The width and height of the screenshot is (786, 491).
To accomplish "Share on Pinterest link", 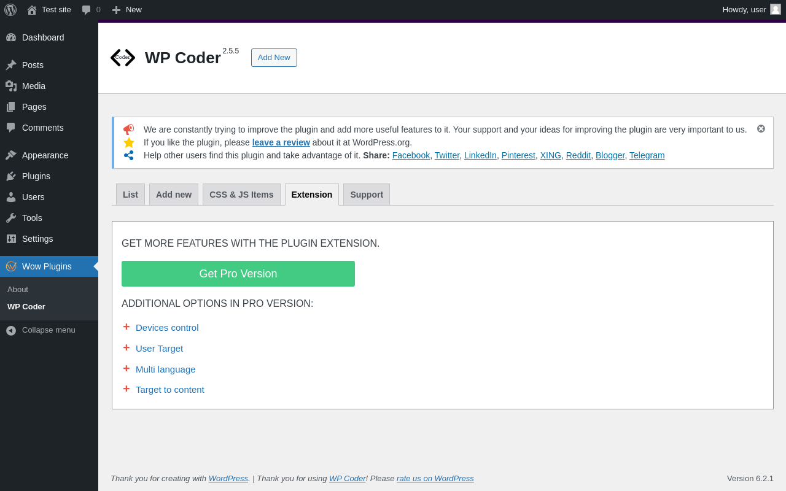I will click(x=518, y=155).
